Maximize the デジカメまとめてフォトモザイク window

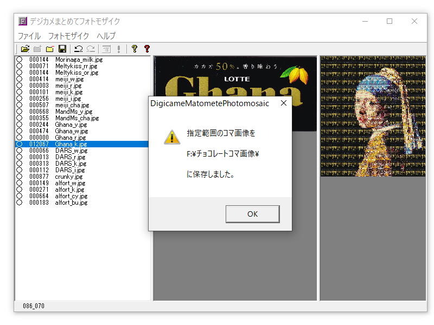(x=390, y=21)
